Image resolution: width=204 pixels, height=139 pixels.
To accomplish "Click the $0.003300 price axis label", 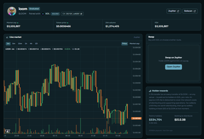I will coord(136,133).
